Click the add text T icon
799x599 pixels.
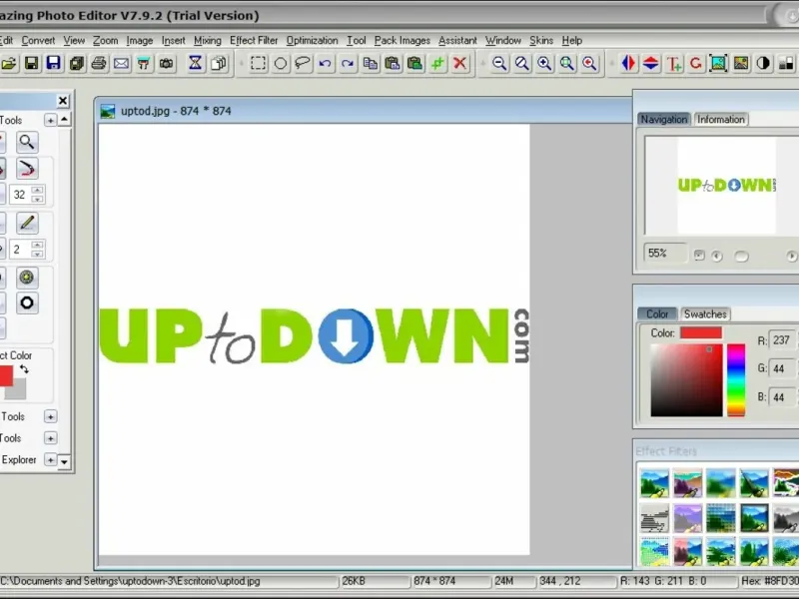673,64
